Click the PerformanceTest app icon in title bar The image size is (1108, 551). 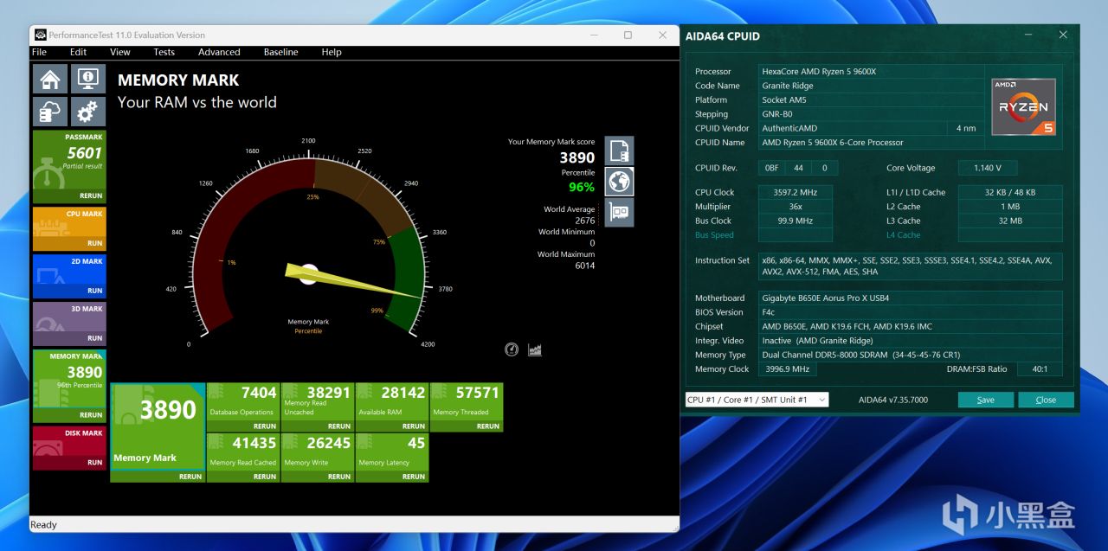(x=40, y=35)
